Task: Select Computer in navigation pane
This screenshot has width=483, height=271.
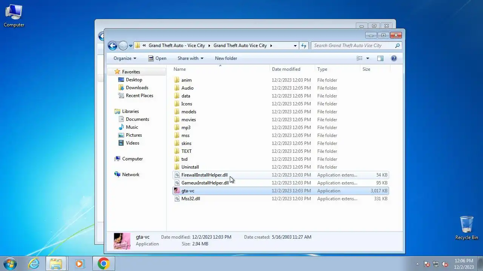Action: coord(132,159)
